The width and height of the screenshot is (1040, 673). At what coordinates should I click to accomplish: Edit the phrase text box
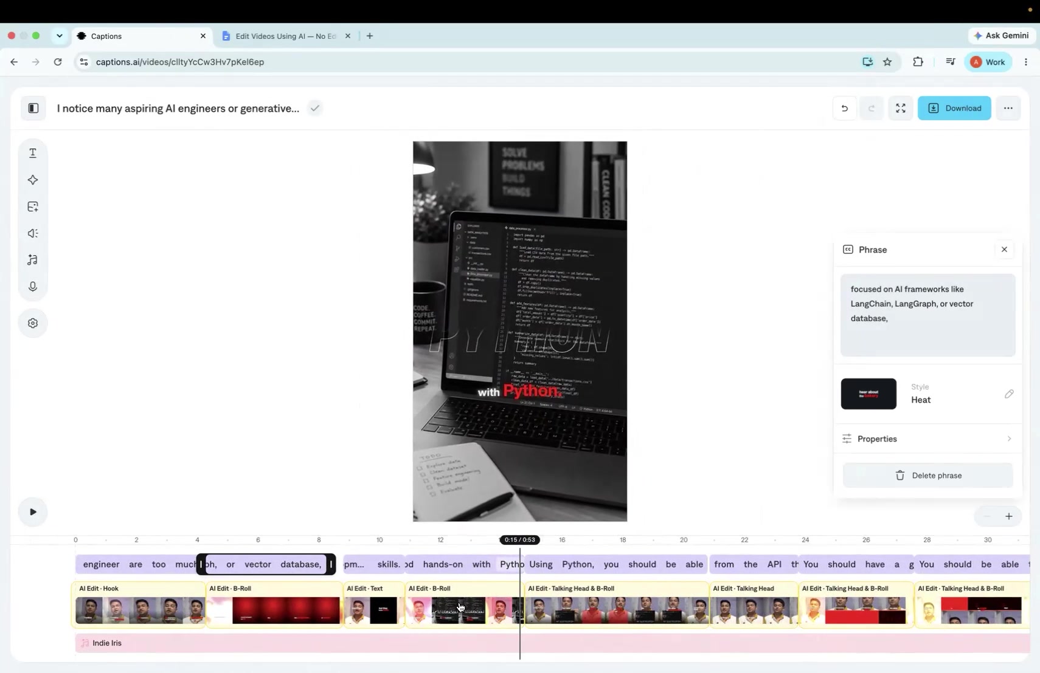point(927,315)
